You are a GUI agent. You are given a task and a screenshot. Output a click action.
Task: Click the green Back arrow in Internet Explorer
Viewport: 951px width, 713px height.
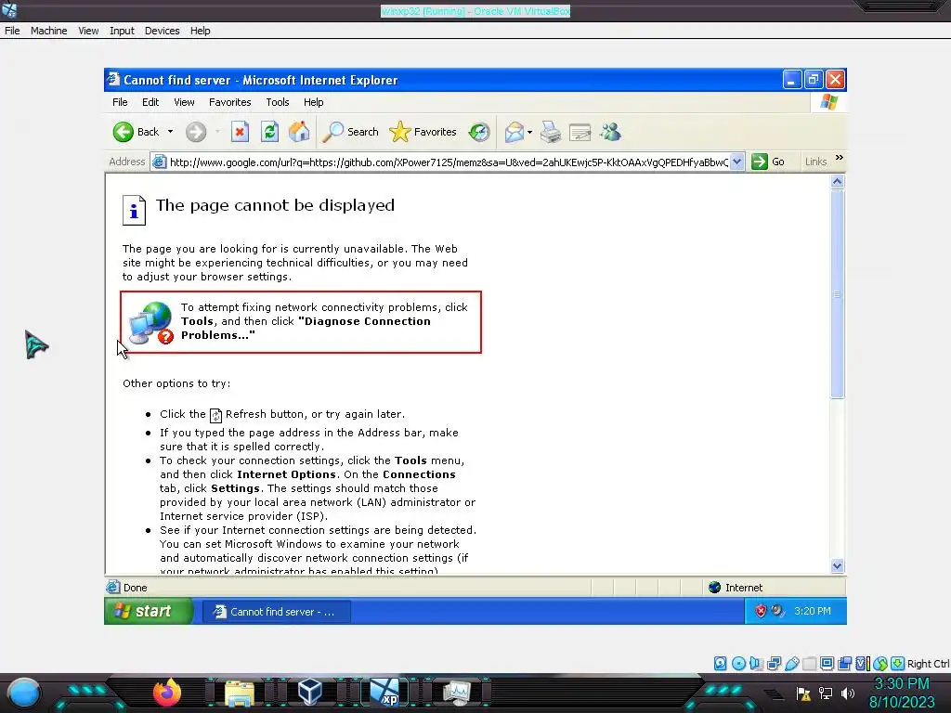click(x=124, y=132)
